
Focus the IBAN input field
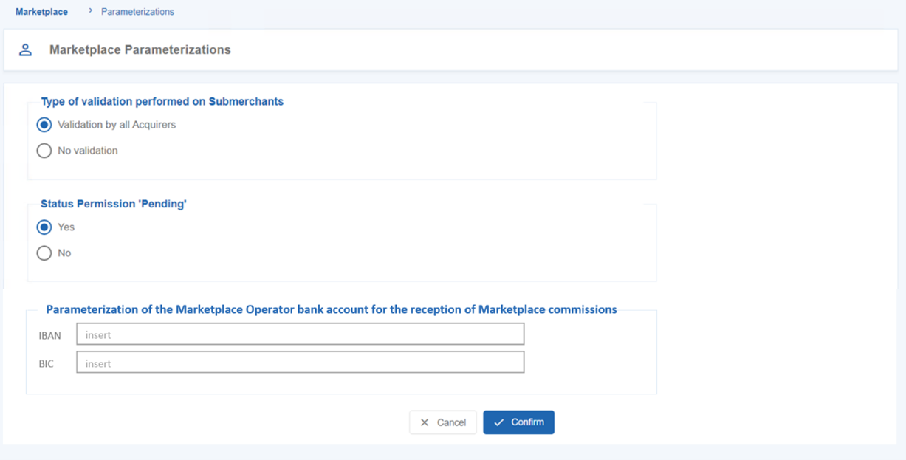[300, 334]
